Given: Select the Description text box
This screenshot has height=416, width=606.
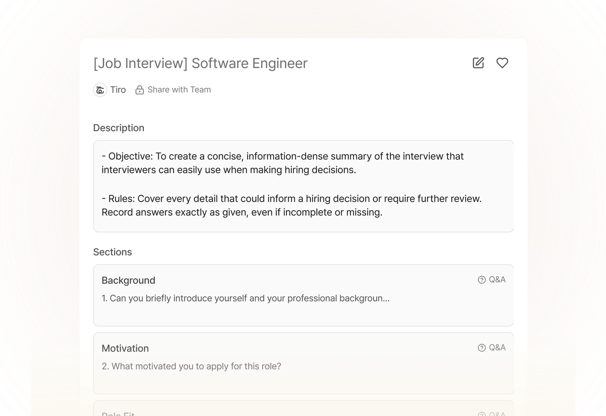Looking at the screenshot, I should tap(303, 186).
